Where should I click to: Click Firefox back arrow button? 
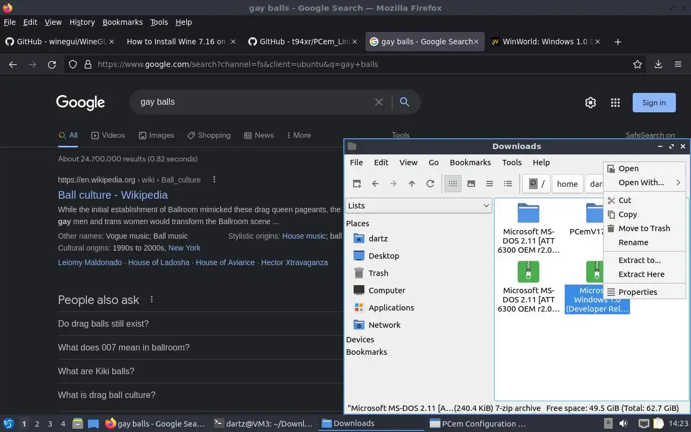(x=13, y=64)
